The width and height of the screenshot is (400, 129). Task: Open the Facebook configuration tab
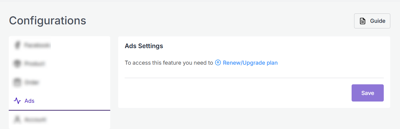coord(37,45)
